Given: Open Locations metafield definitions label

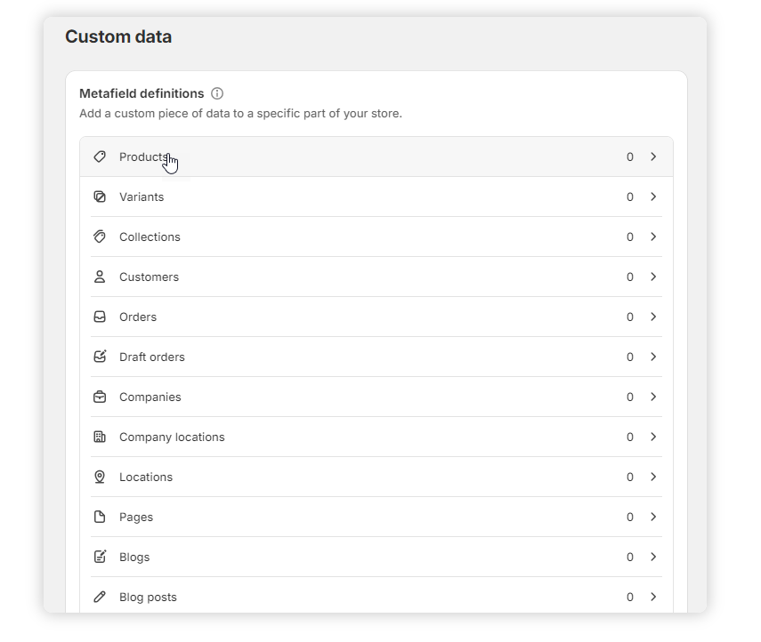Looking at the screenshot, I should pyautogui.click(x=146, y=477).
